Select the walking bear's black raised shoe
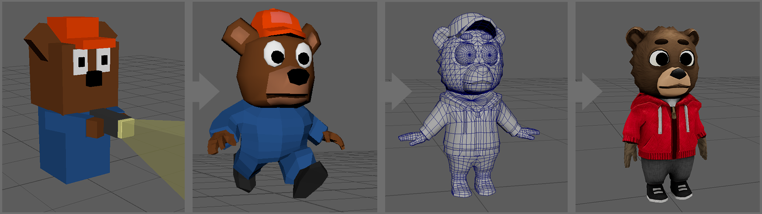 [310, 179]
